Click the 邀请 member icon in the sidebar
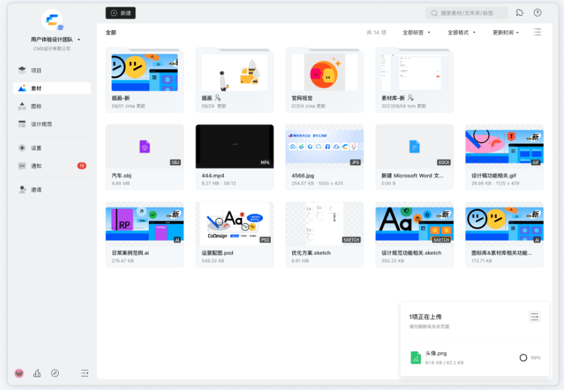564x390 pixels. 22,189
